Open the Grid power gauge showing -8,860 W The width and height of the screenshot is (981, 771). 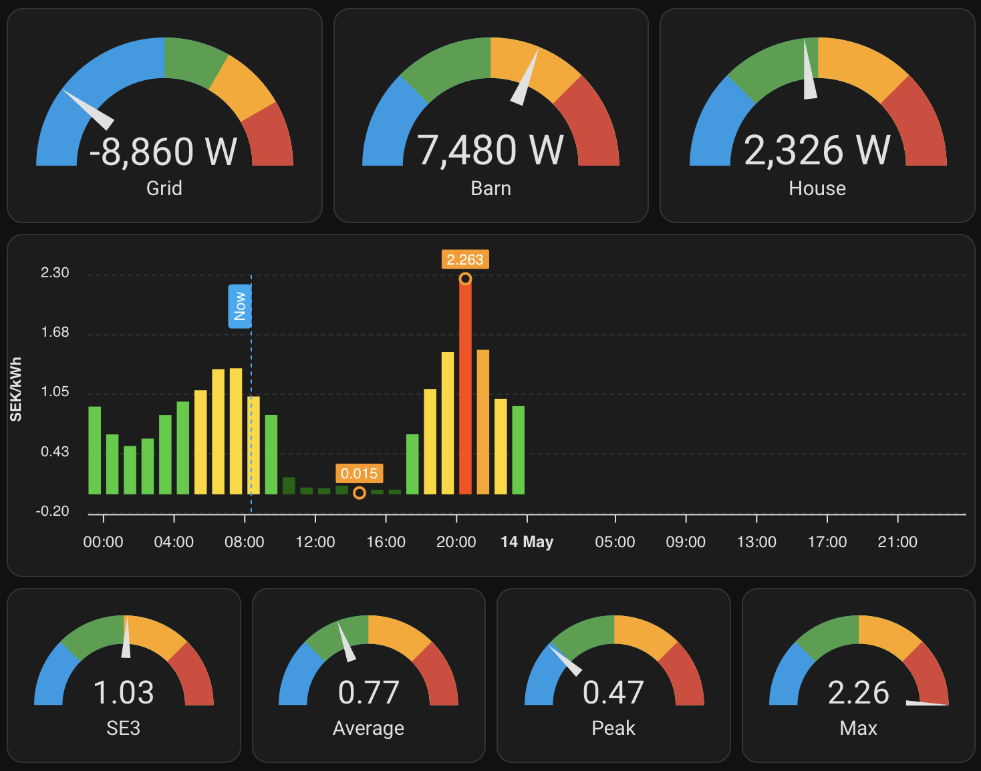164,115
